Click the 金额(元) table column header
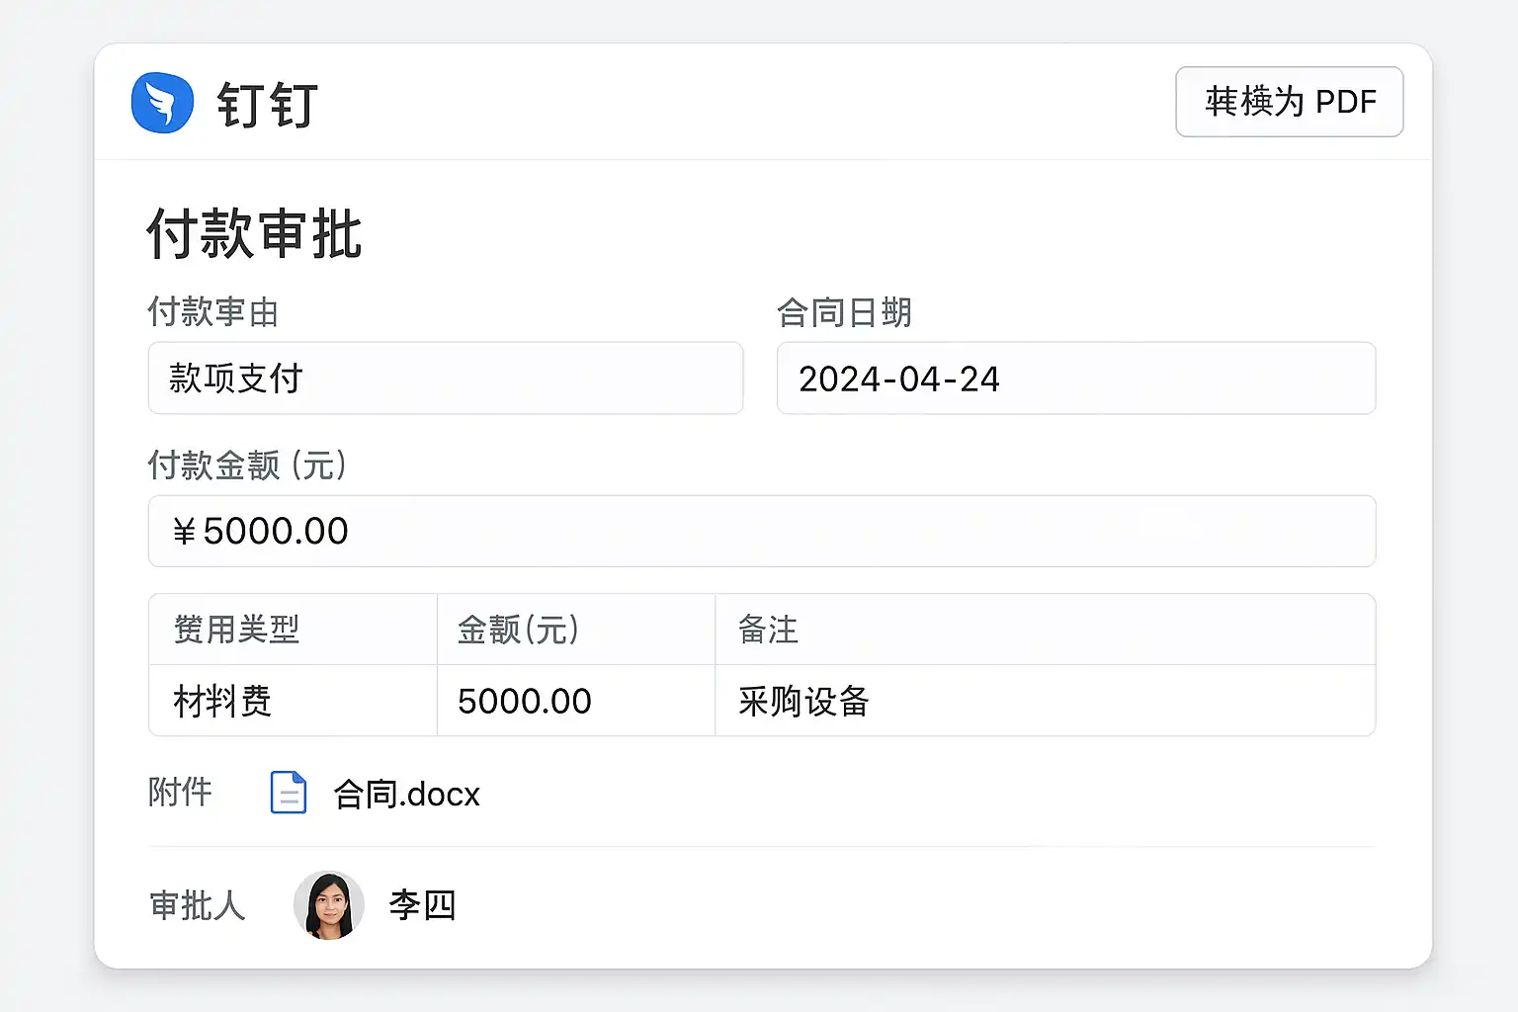The image size is (1518, 1012). pyautogui.click(x=519, y=630)
